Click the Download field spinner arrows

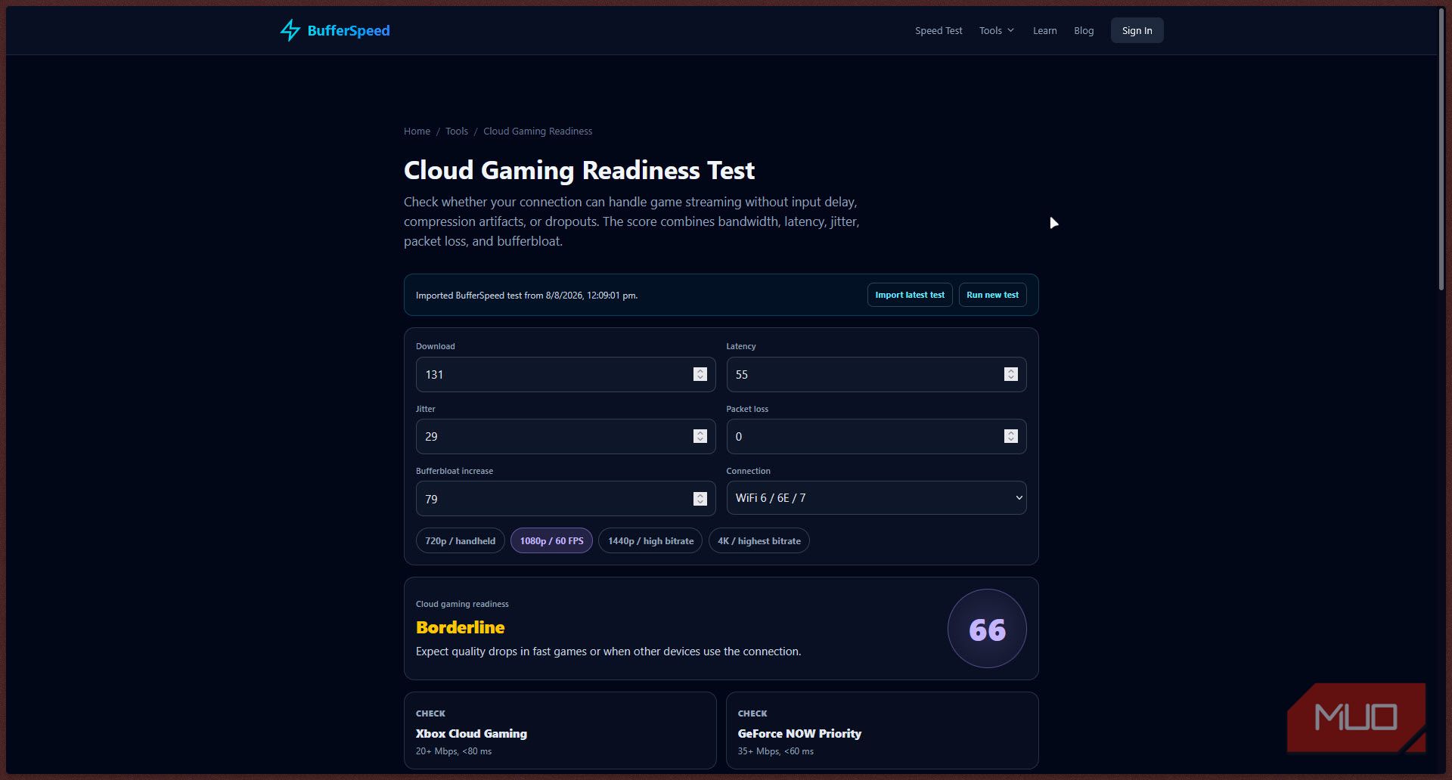[700, 374]
